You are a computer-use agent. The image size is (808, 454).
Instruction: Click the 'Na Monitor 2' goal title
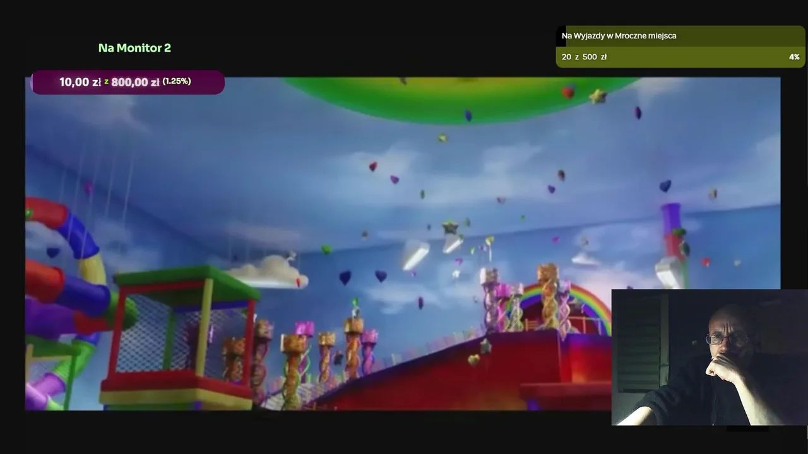pos(134,48)
